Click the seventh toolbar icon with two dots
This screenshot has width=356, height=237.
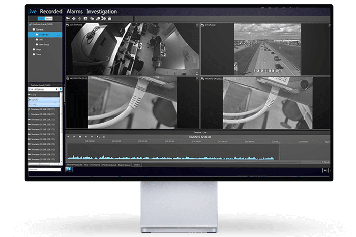coord(104,18)
